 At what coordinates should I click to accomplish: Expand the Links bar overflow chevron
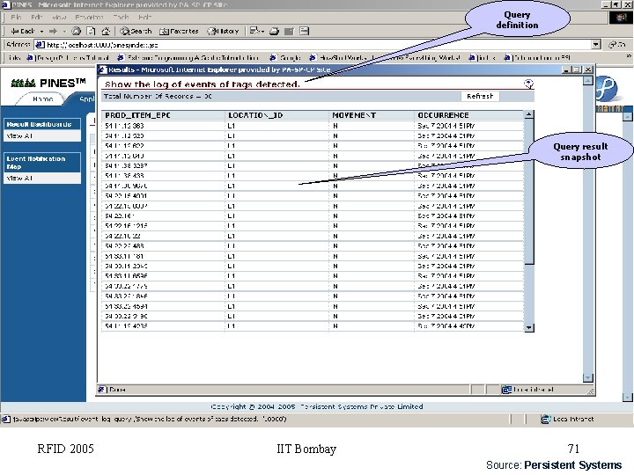point(629,56)
